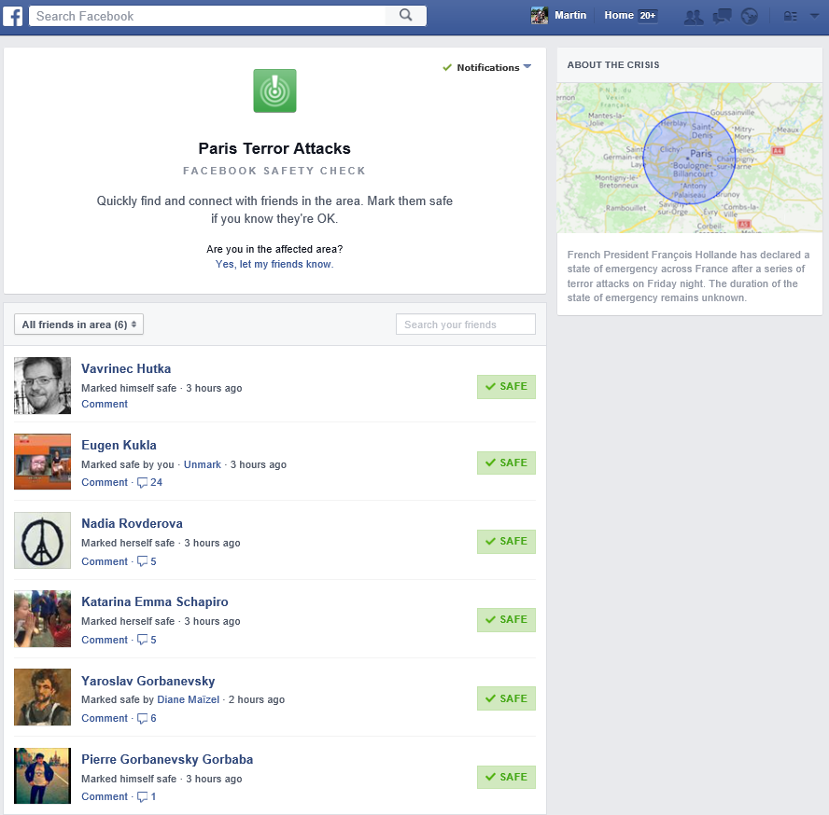The image size is (829, 815).
Task: Go to Martin's profile name link
Action: click(570, 15)
